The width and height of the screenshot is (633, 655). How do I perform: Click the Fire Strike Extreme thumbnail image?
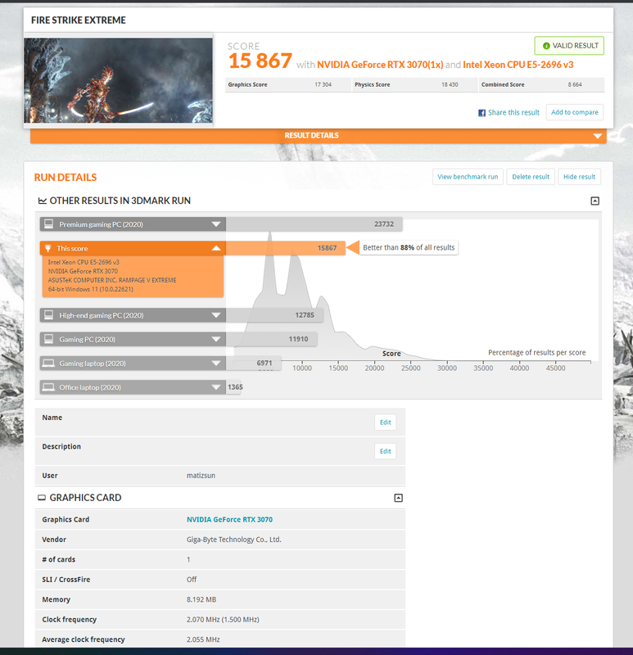tap(118, 80)
